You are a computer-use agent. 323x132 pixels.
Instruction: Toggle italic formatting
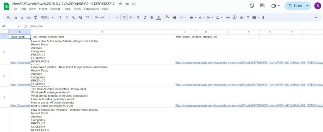click(x=145, y=17)
